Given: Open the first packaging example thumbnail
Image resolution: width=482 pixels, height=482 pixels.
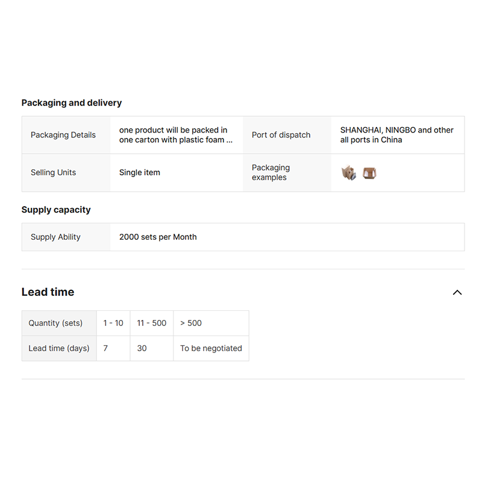Looking at the screenshot, I should 348,174.
